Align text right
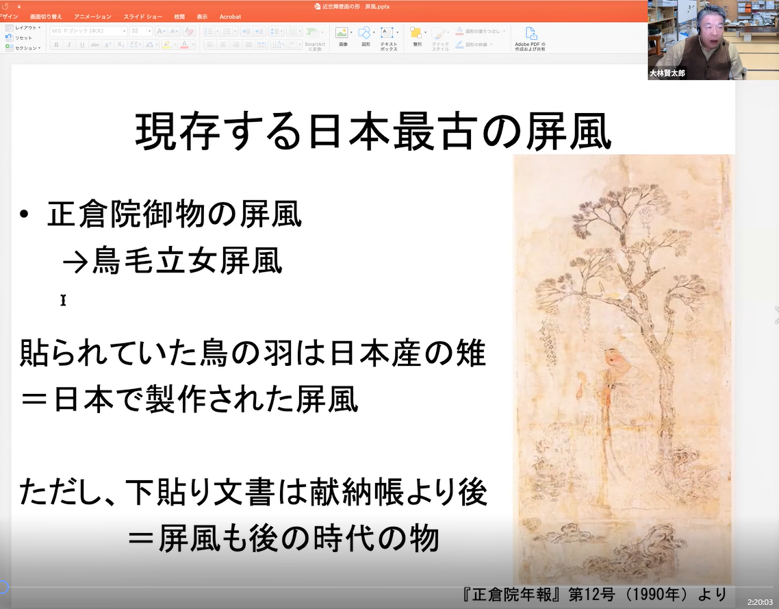Screen dimensions: 779x609 click(236, 45)
